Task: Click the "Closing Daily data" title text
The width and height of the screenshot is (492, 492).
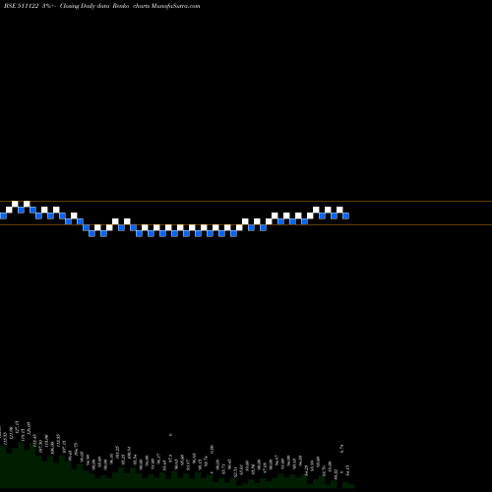Action: click(x=85, y=6)
